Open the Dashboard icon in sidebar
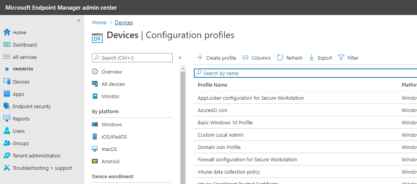Screen dimensions: 417x184 [x=7, y=45]
